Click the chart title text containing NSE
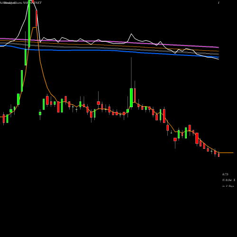 (21, 3)
